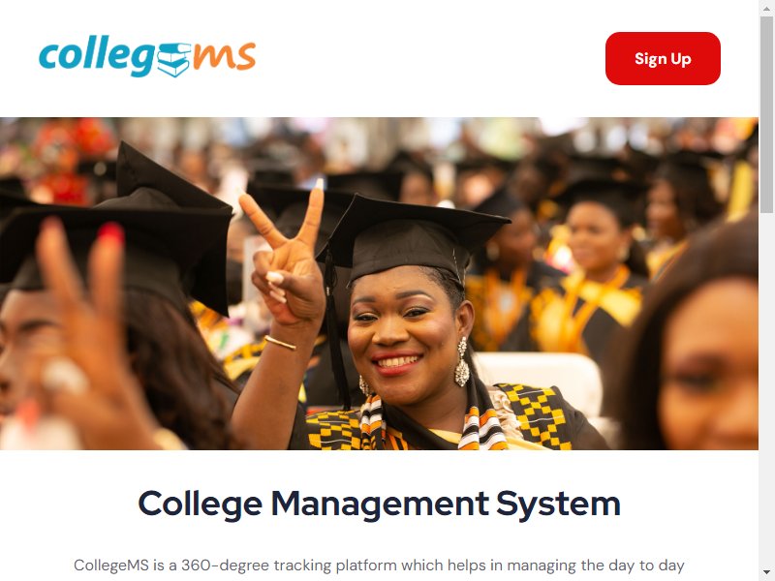Click the Sign Up button
775x581 pixels.
[663, 58]
